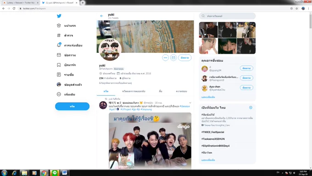The image size is (312, 176).
Task: Open the retweeted tweet author's avatar
Action: click(x=103, y=105)
